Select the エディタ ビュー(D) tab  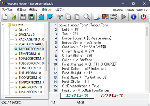(77, 96)
